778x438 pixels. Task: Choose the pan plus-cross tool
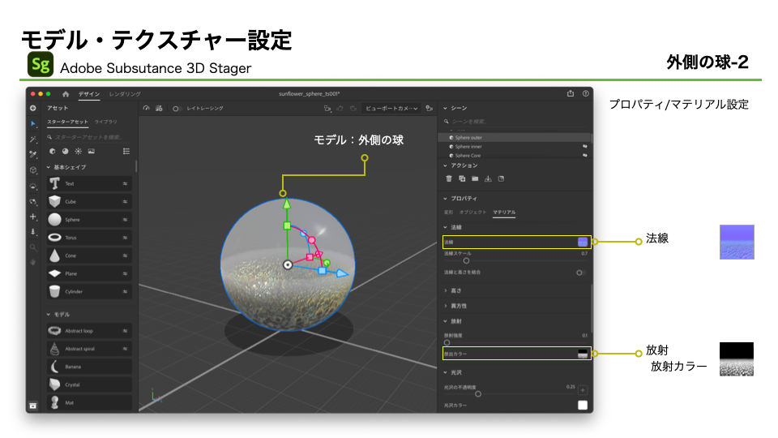pyautogui.click(x=33, y=217)
